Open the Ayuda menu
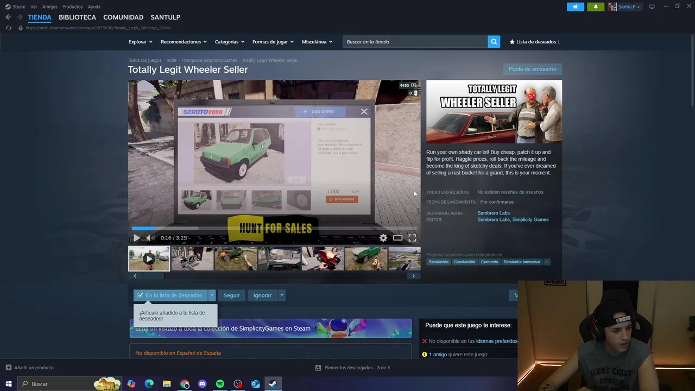 [x=94, y=7]
